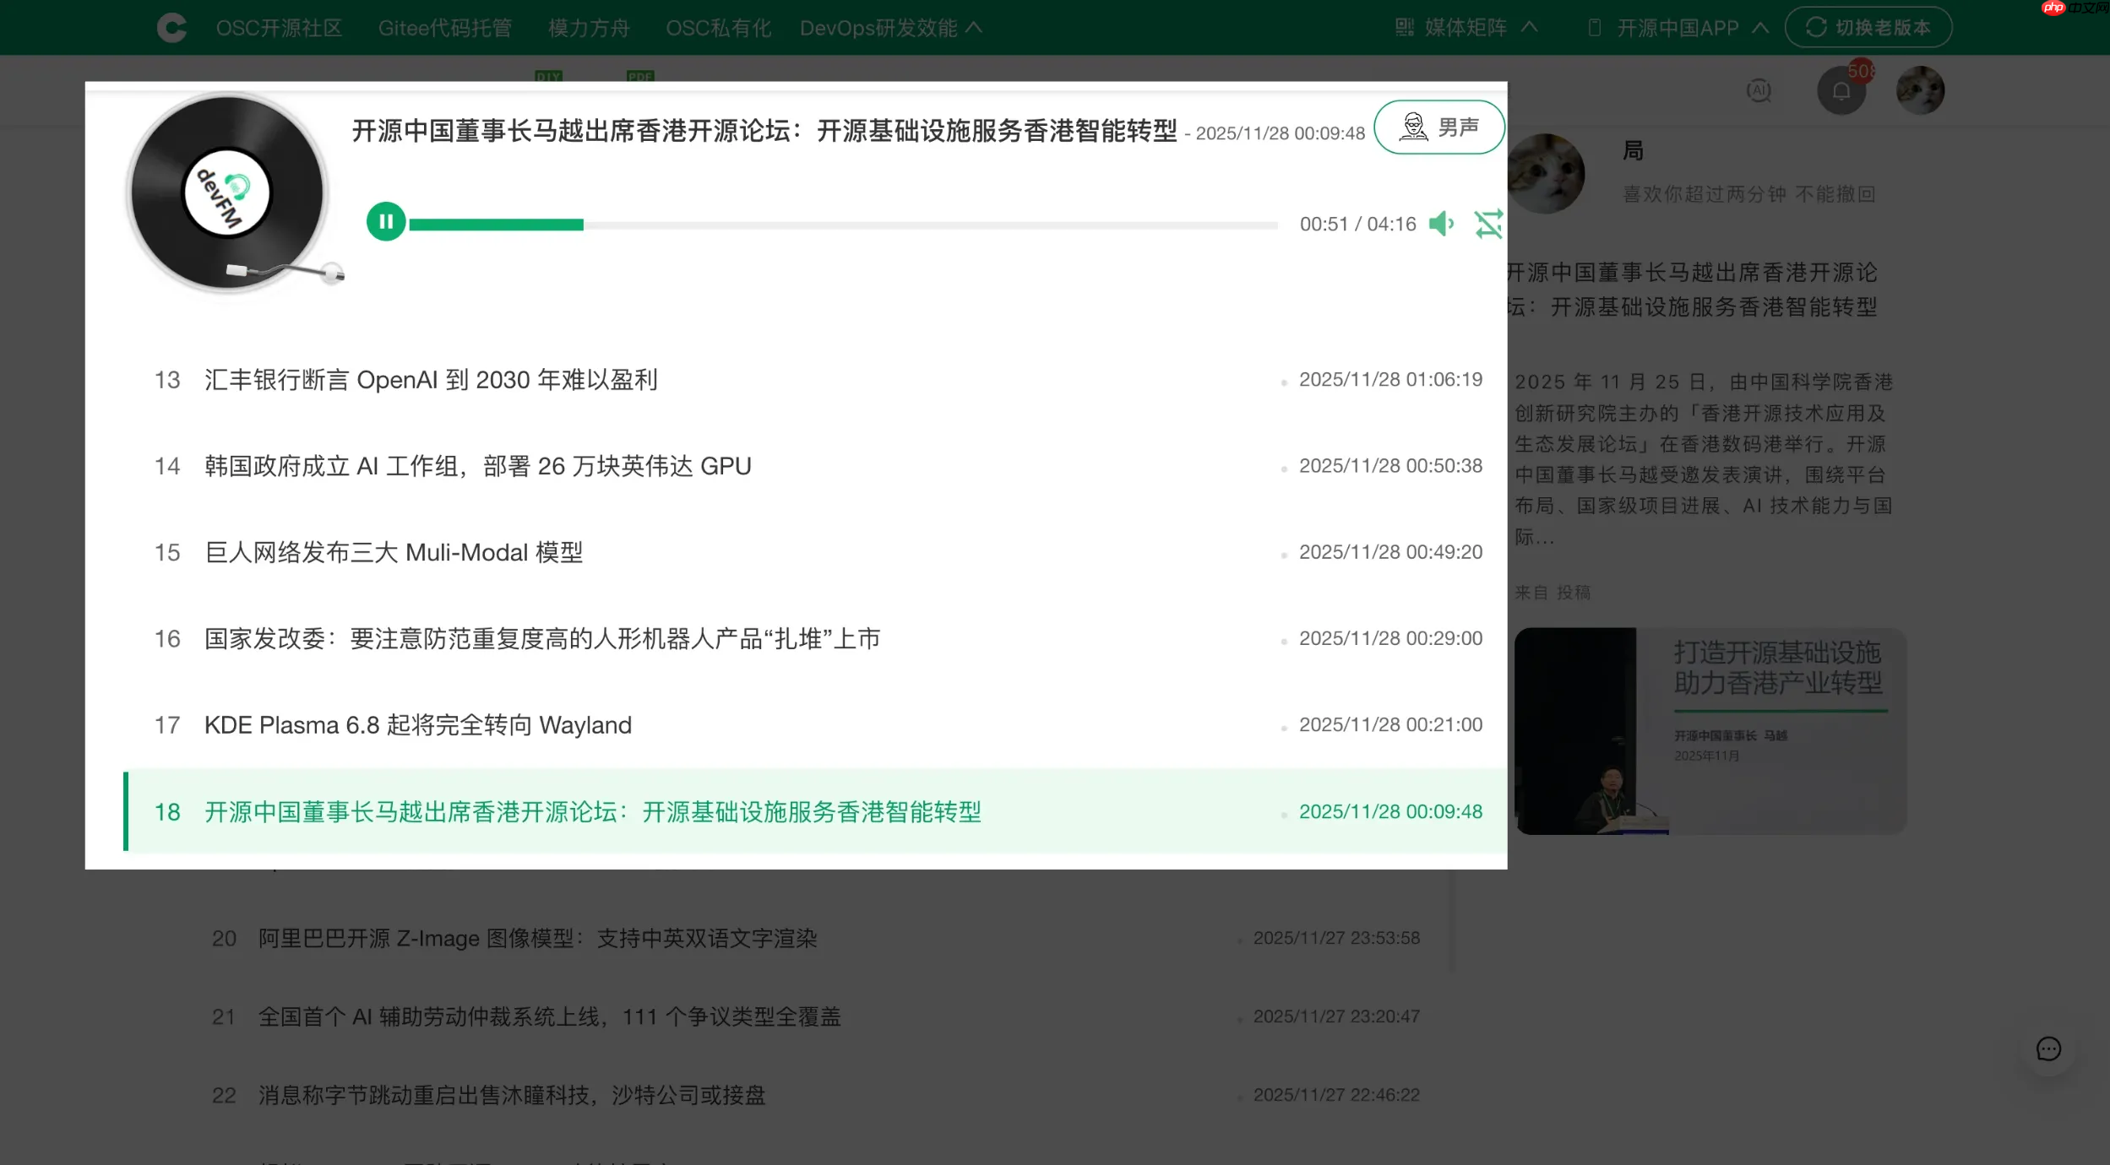Select playlist item 17 about KDE Plasma 6.8
The height and width of the screenshot is (1165, 2110).
coord(417,724)
